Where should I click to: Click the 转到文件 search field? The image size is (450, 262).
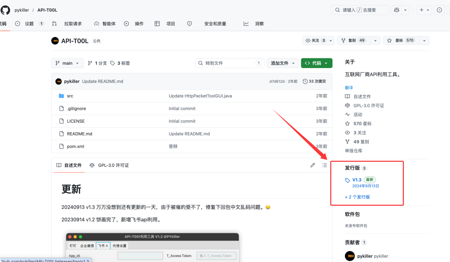click(230, 63)
